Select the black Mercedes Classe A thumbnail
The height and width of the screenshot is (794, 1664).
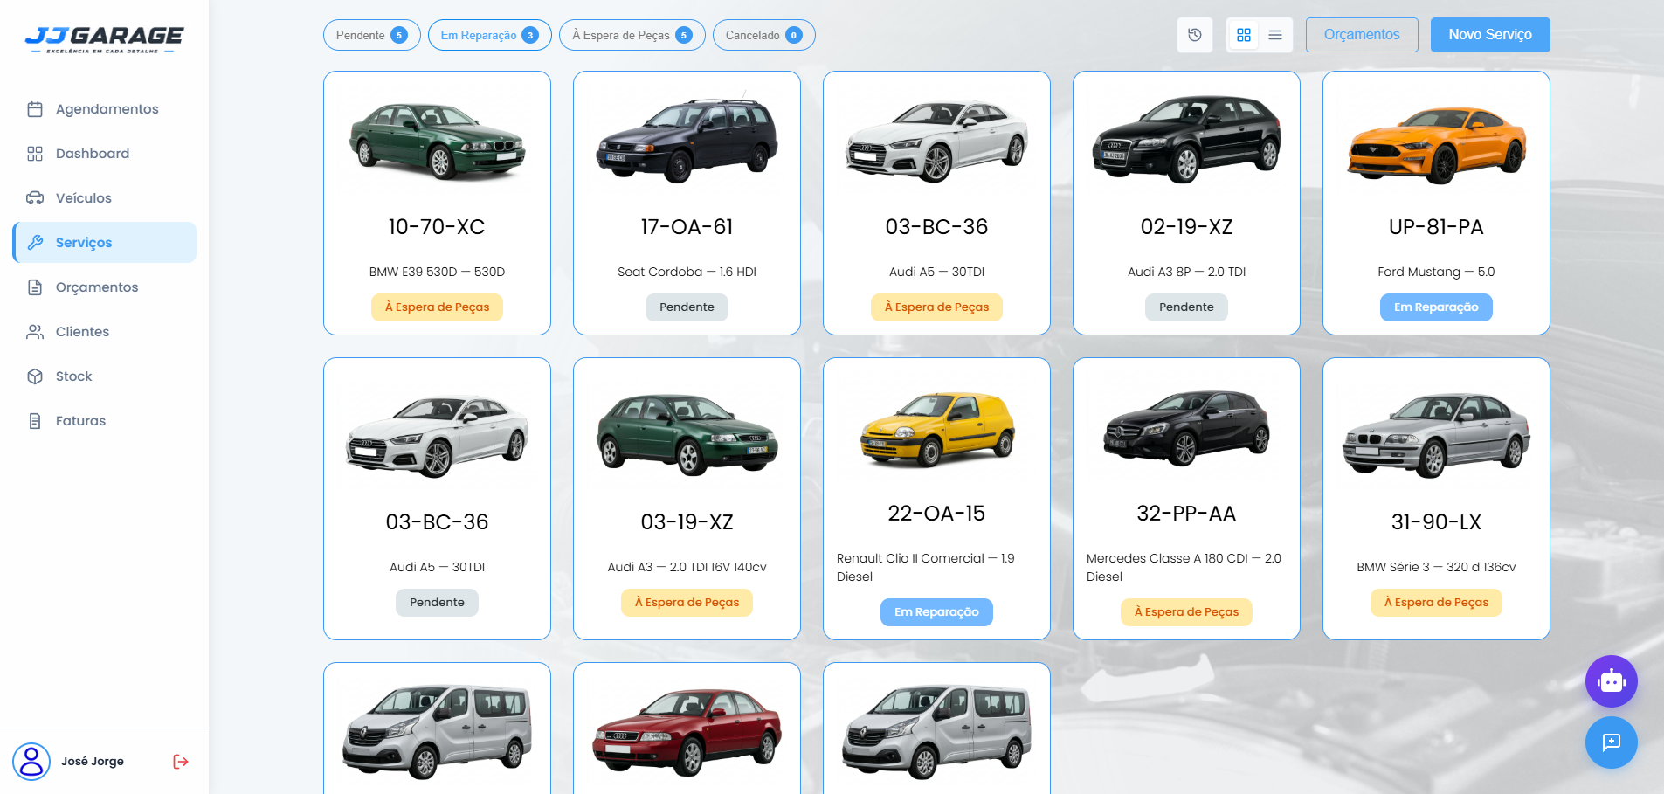(x=1186, y=428)
